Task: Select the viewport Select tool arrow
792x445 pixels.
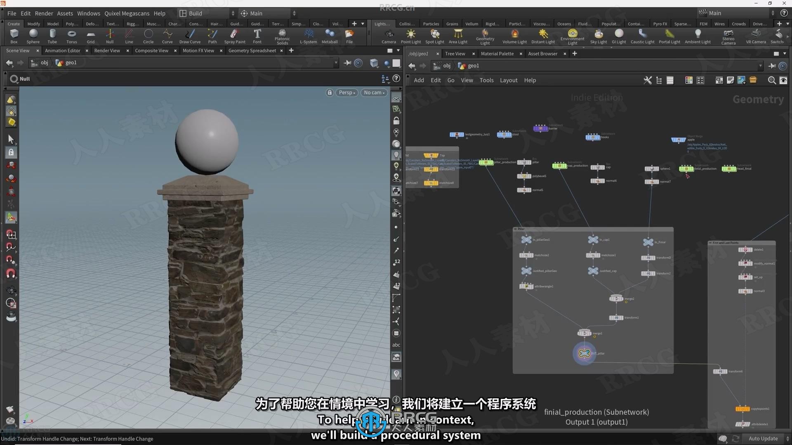Action: click(11, 139)
